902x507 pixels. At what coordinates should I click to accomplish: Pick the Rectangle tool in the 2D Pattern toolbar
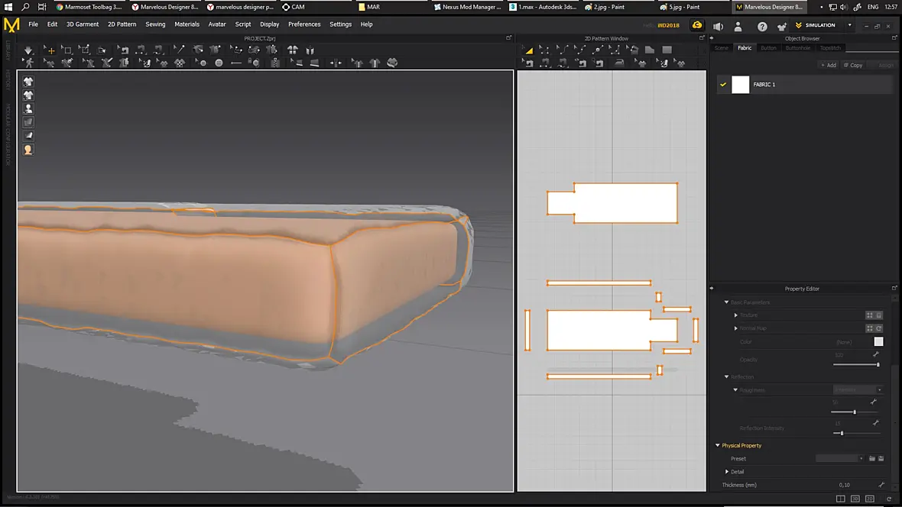pyautogui.click(x=667, y=50)
